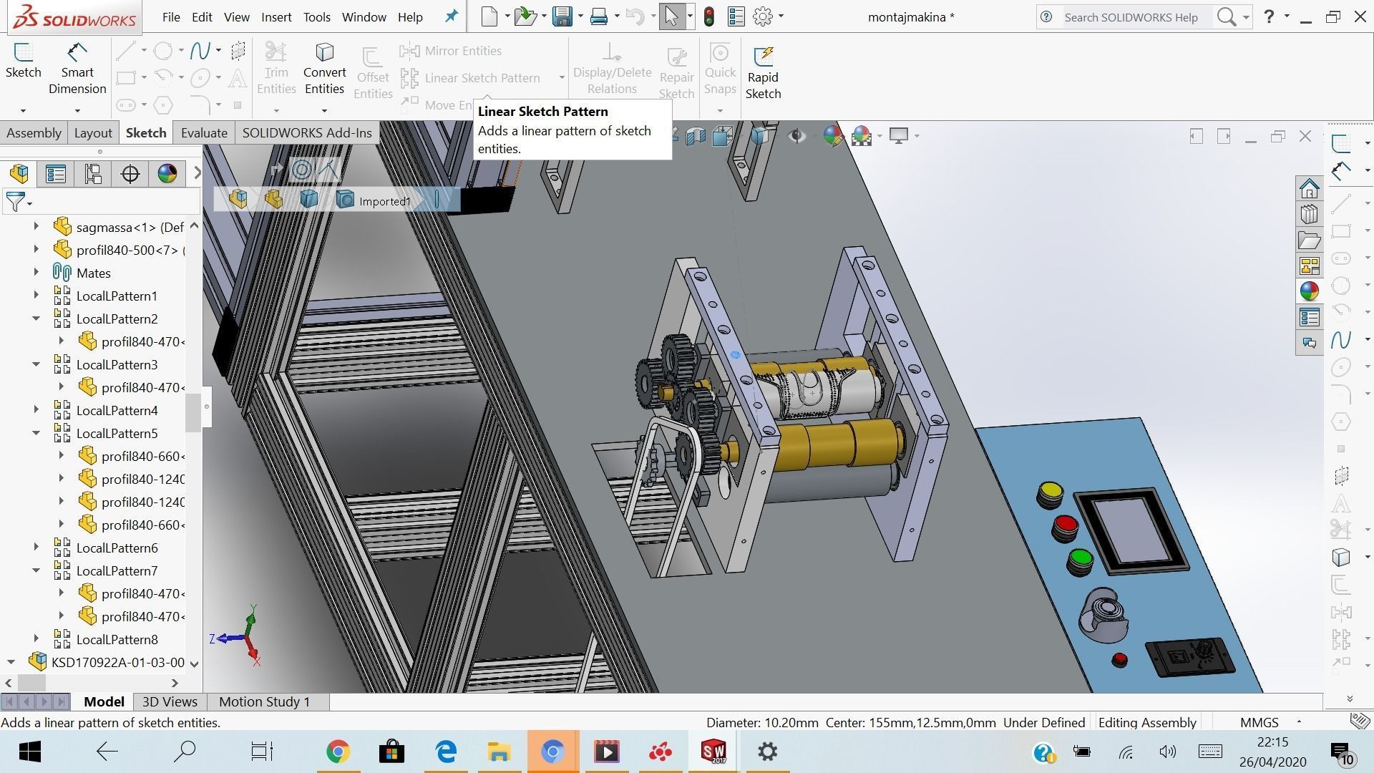Click the Quick Snaps icon
The image size is (1374, 773).
pyautogui.click(x=720, y=69)
